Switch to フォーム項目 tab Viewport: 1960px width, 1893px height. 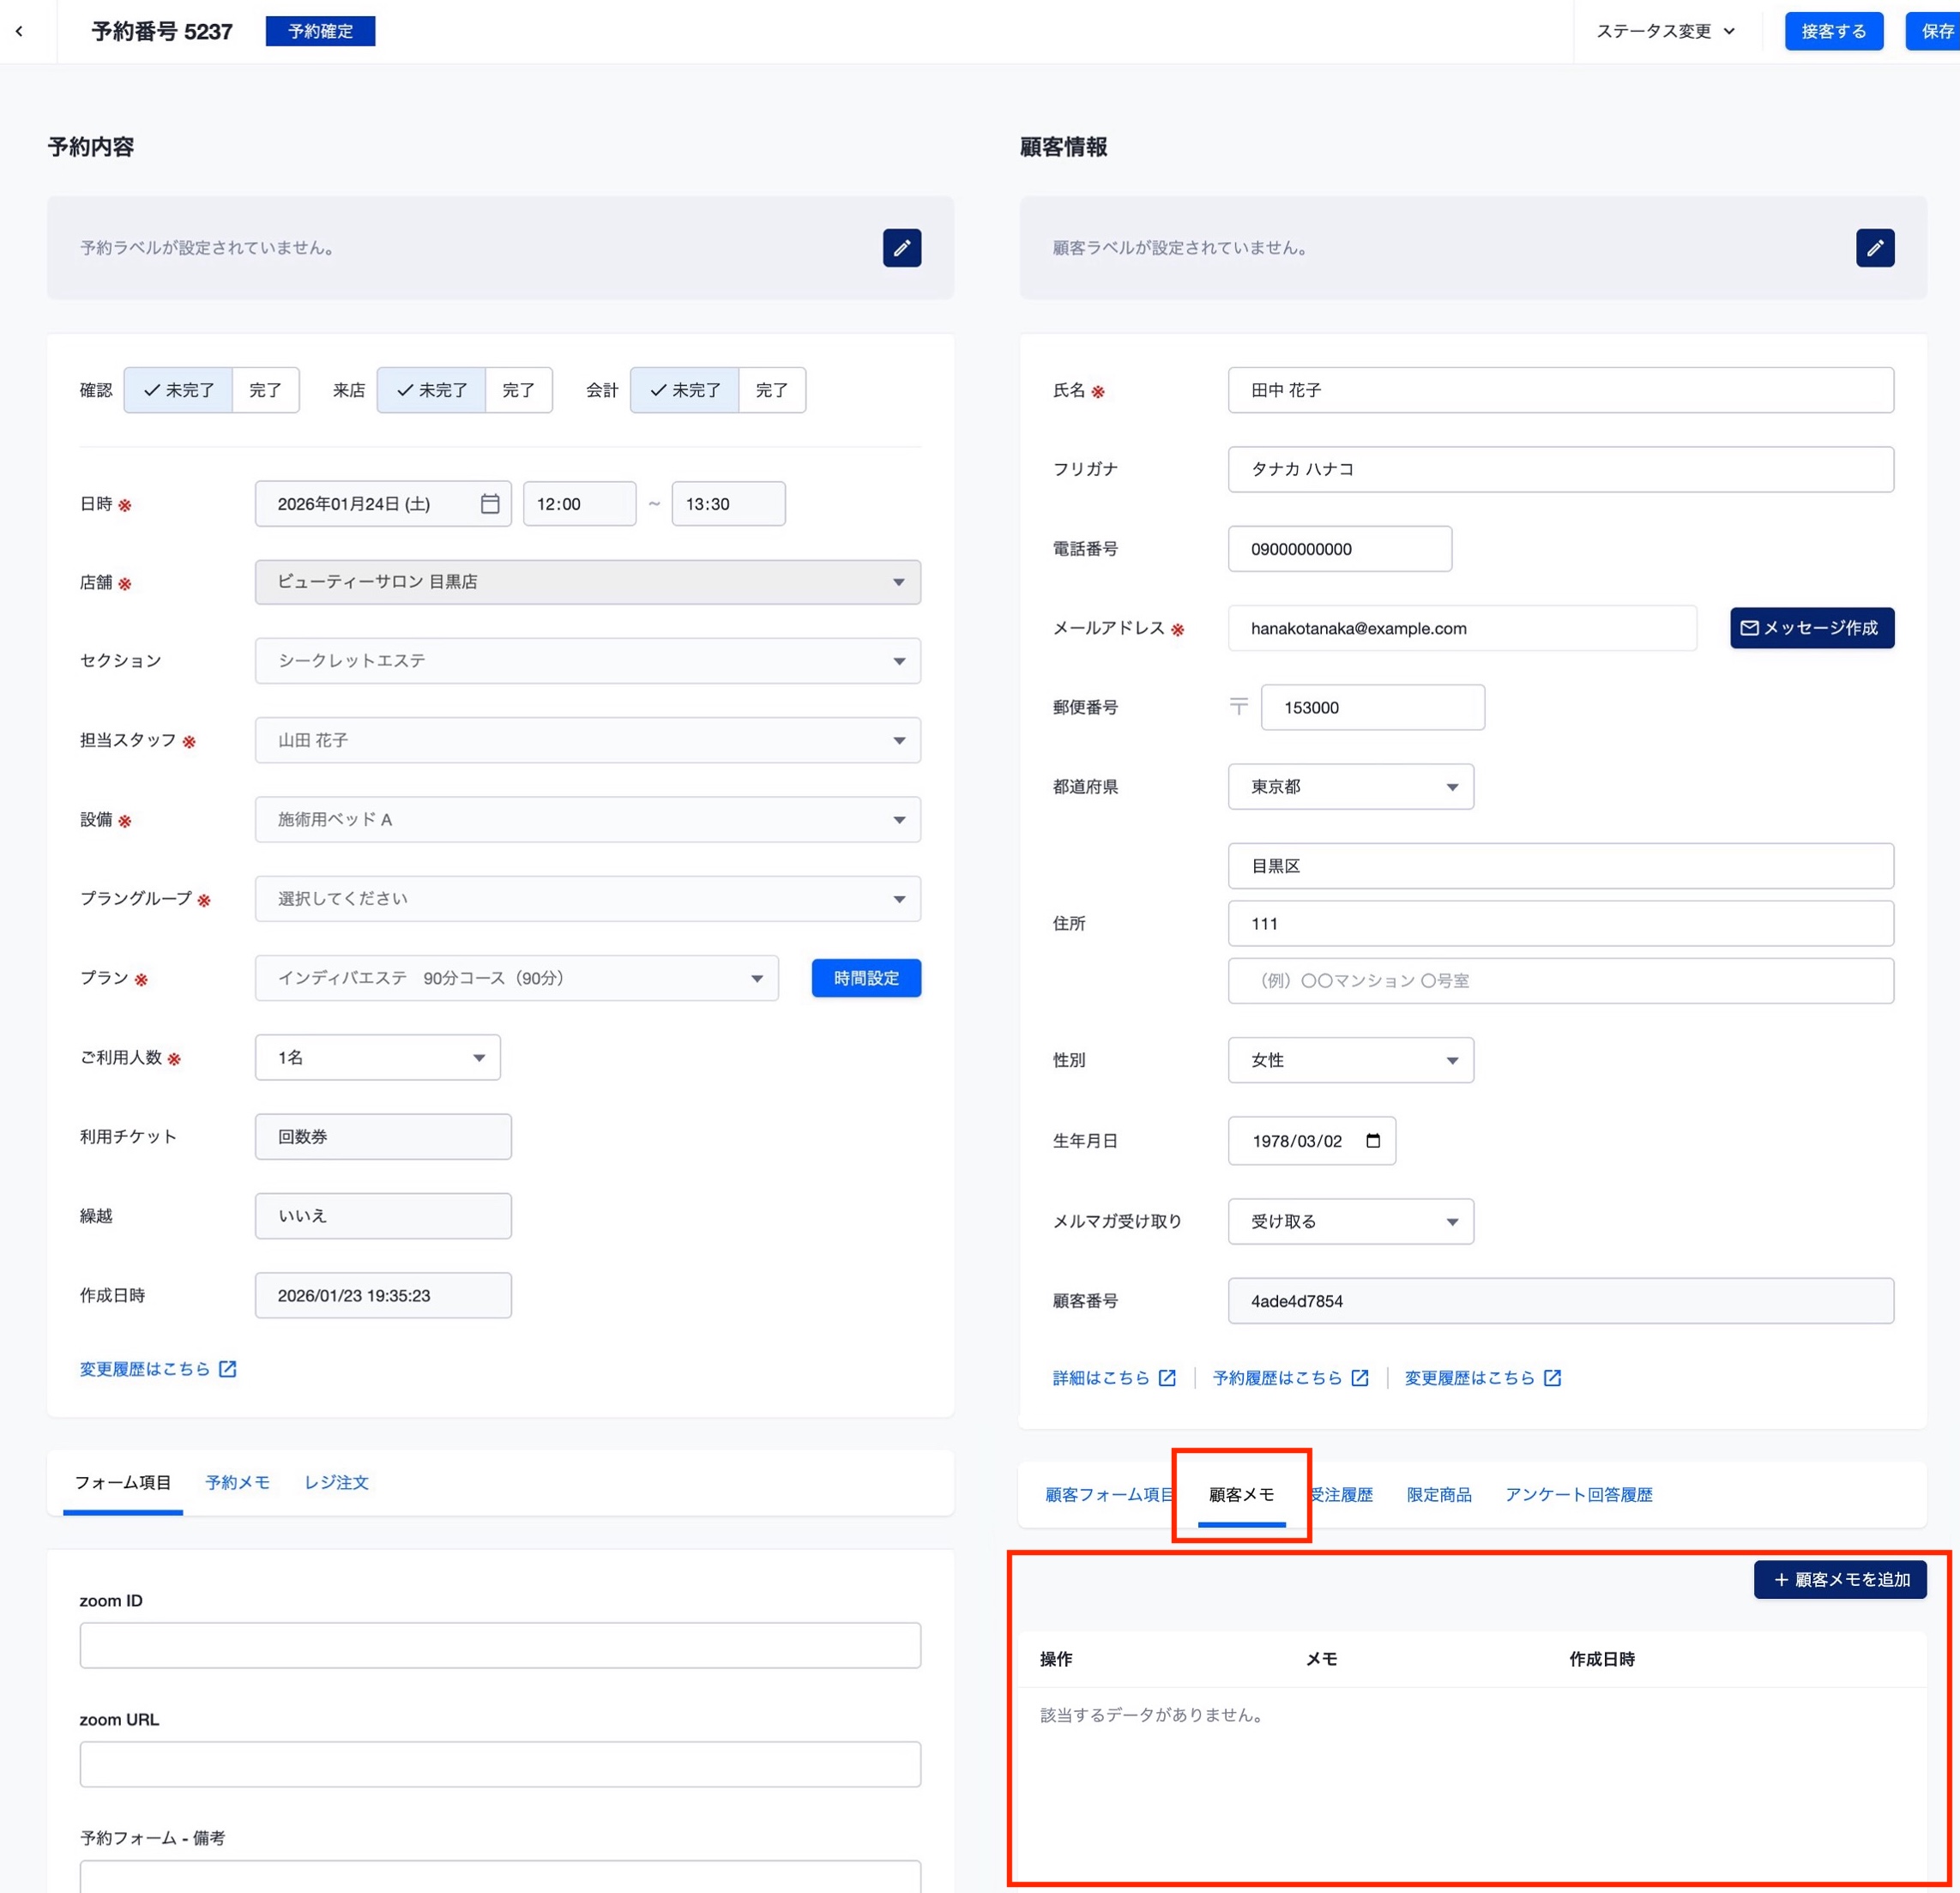click(x=123, y=1482)
